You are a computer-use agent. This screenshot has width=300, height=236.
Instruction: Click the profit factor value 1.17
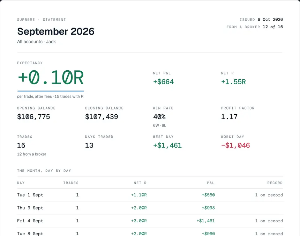tap(229, 117)
